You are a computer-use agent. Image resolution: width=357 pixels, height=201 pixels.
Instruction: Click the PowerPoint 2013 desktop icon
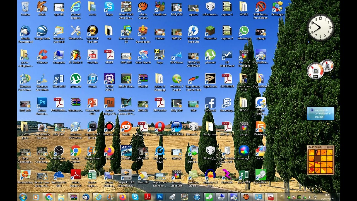click(92, 106)
